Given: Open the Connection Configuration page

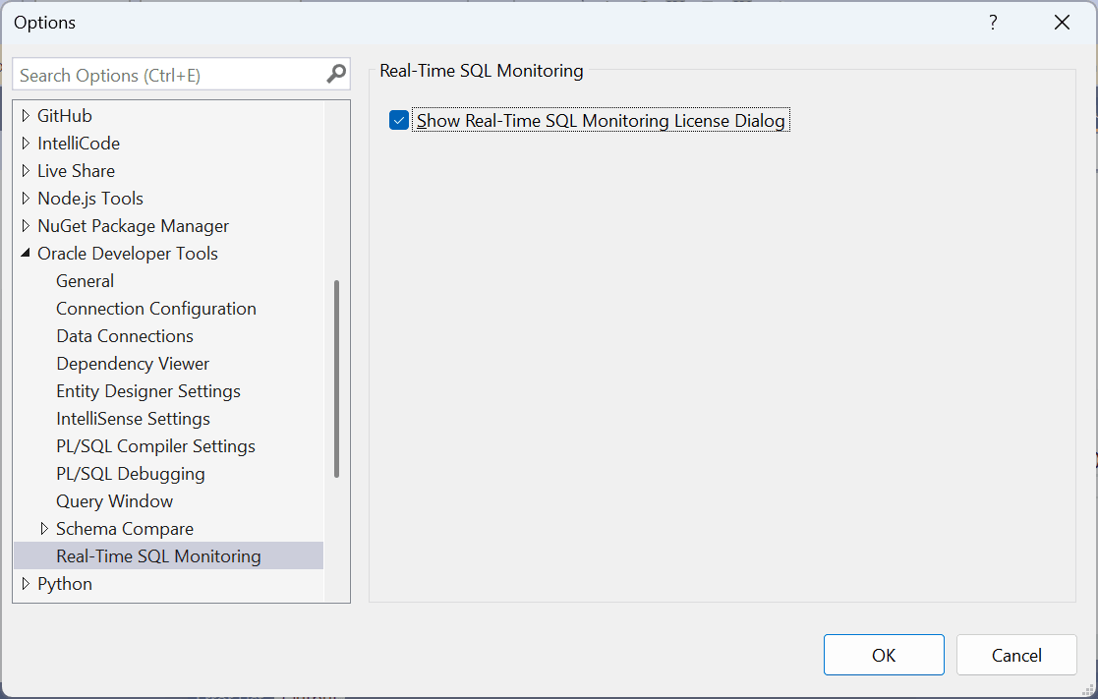Looking at the screenshot, I should coord(155,308).
